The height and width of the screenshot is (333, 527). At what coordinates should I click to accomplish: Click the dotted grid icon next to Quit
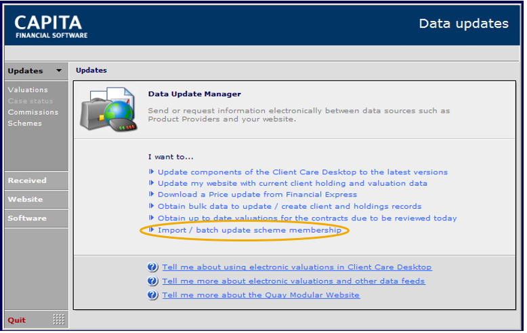pyautogui.click(x=58, y=319)
